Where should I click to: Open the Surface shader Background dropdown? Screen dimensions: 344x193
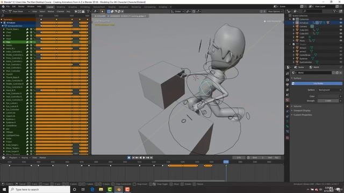pyautogui.click(x=329, y=90)
